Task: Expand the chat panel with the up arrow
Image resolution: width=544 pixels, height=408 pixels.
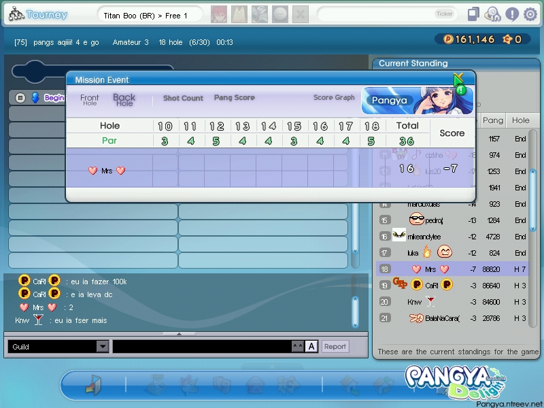Action: point(179,334)
